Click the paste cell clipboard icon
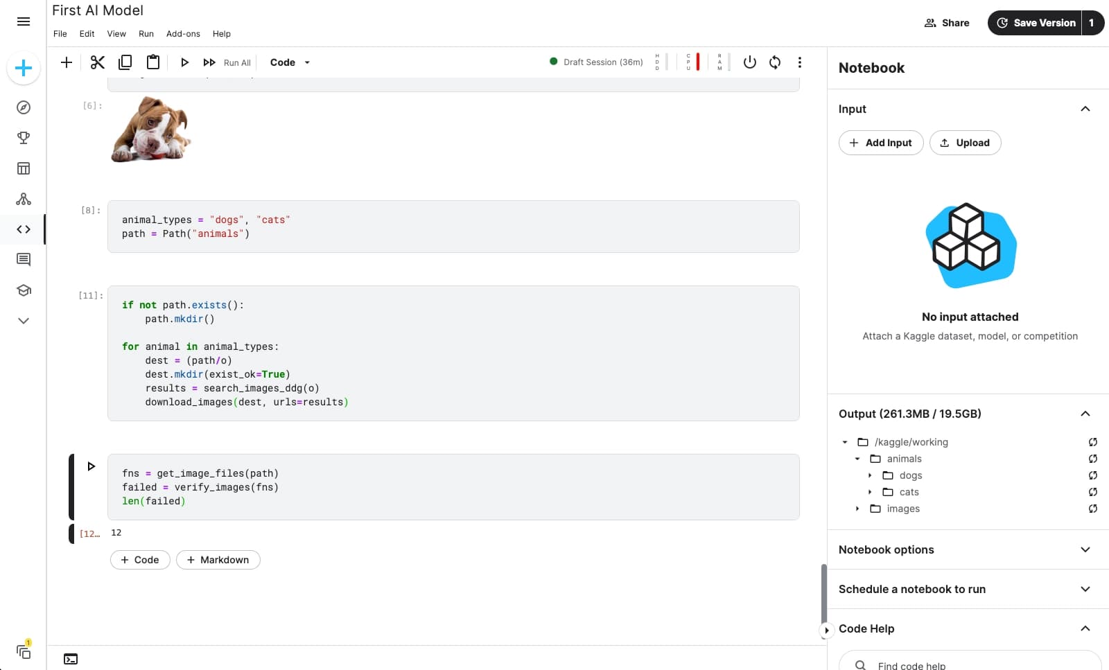1109x670 pixels. [153, 62]
